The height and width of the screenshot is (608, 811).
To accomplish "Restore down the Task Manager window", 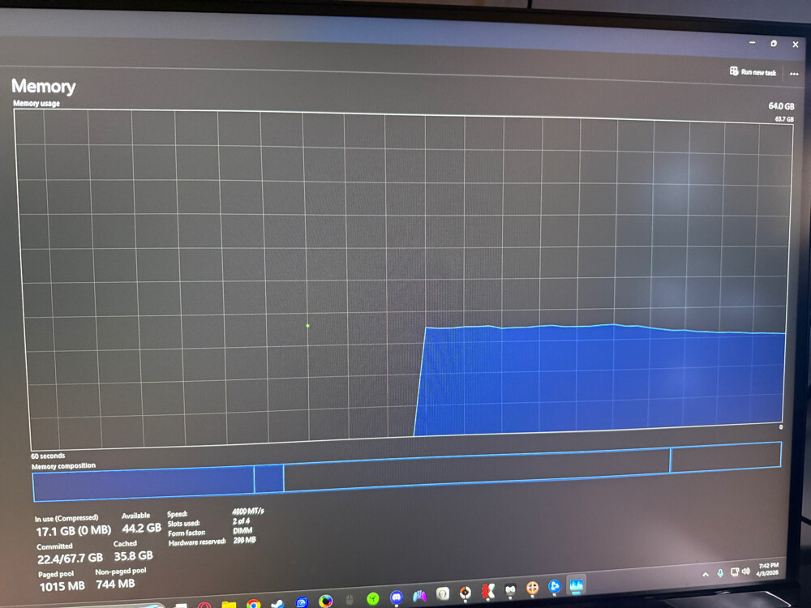I will [774, 44].
